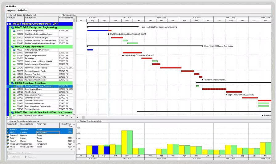Click the Filter: All Activities label
276x164 pixels.
pos(68,15)
